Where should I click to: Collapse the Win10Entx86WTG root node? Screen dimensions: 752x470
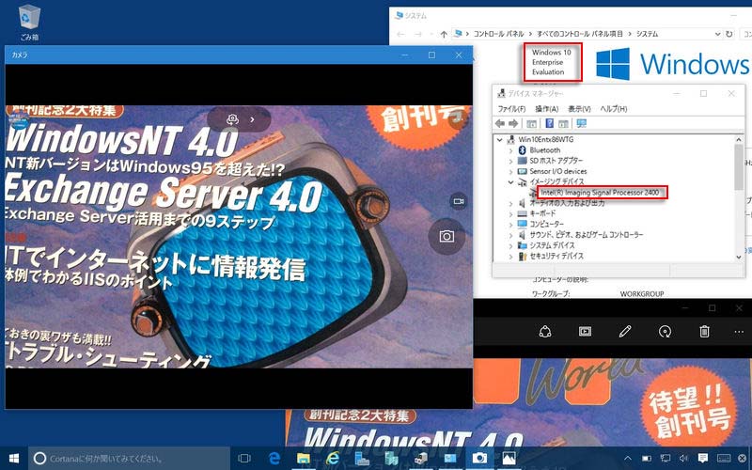click(x=500, y=139)
